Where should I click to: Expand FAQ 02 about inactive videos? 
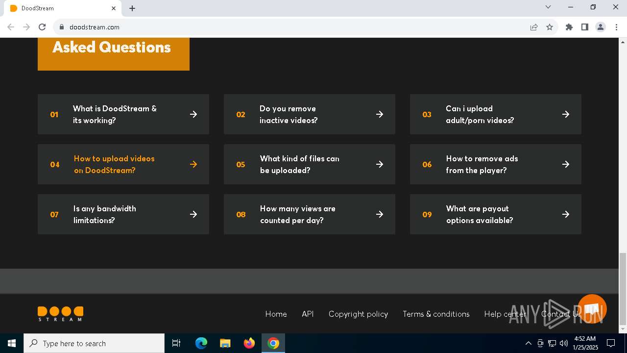coord(310,114)
